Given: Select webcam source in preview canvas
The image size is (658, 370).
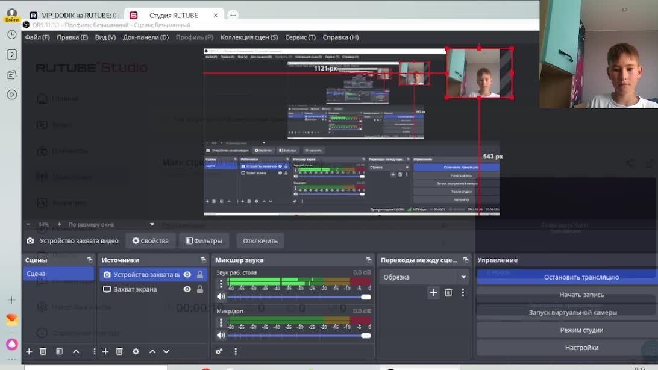Looking at the screenshot, I should 480,73.
